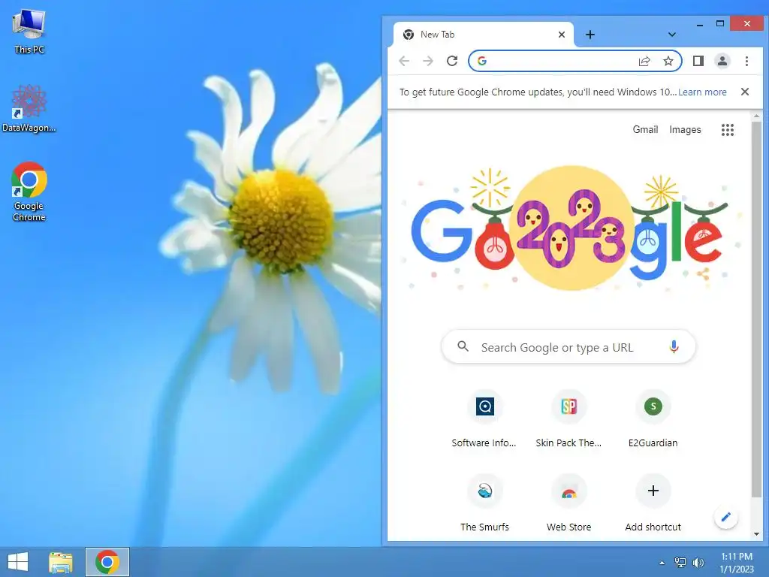Open Chrome side panel
This screenshot has width=769, height=577.
click(698, 61)
